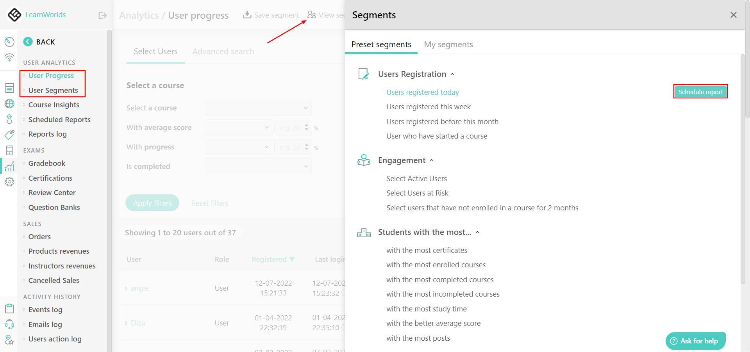Collapse Students with the most section
This screenshot has width=750, height=352.
click(x=477, y=232)
